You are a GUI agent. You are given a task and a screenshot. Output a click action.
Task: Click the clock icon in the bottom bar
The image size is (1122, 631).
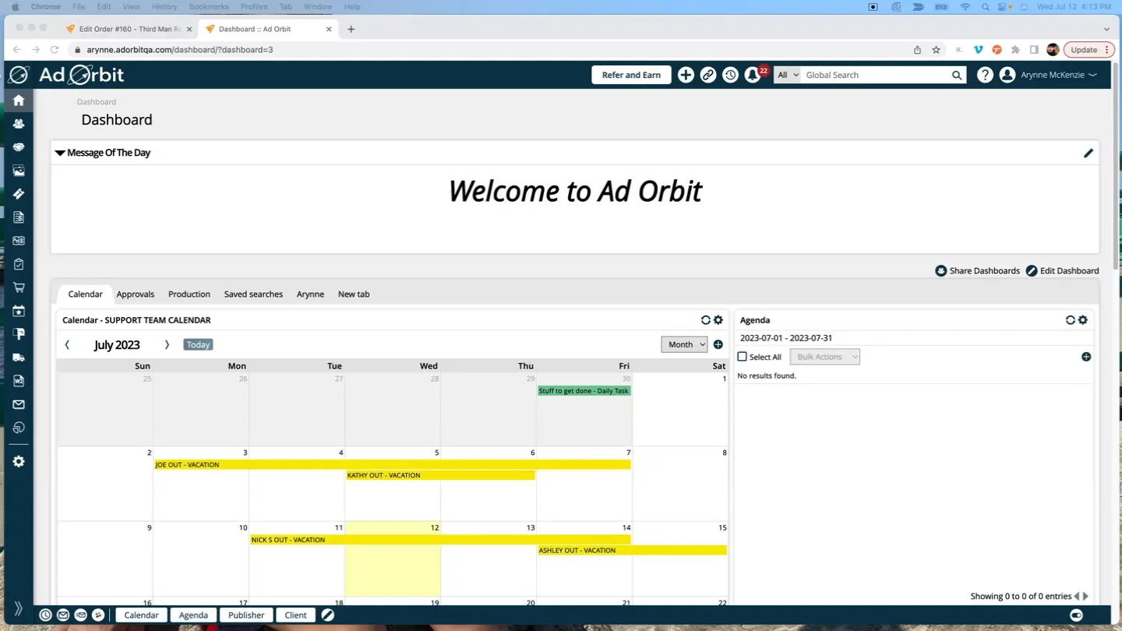click(46, 615)
